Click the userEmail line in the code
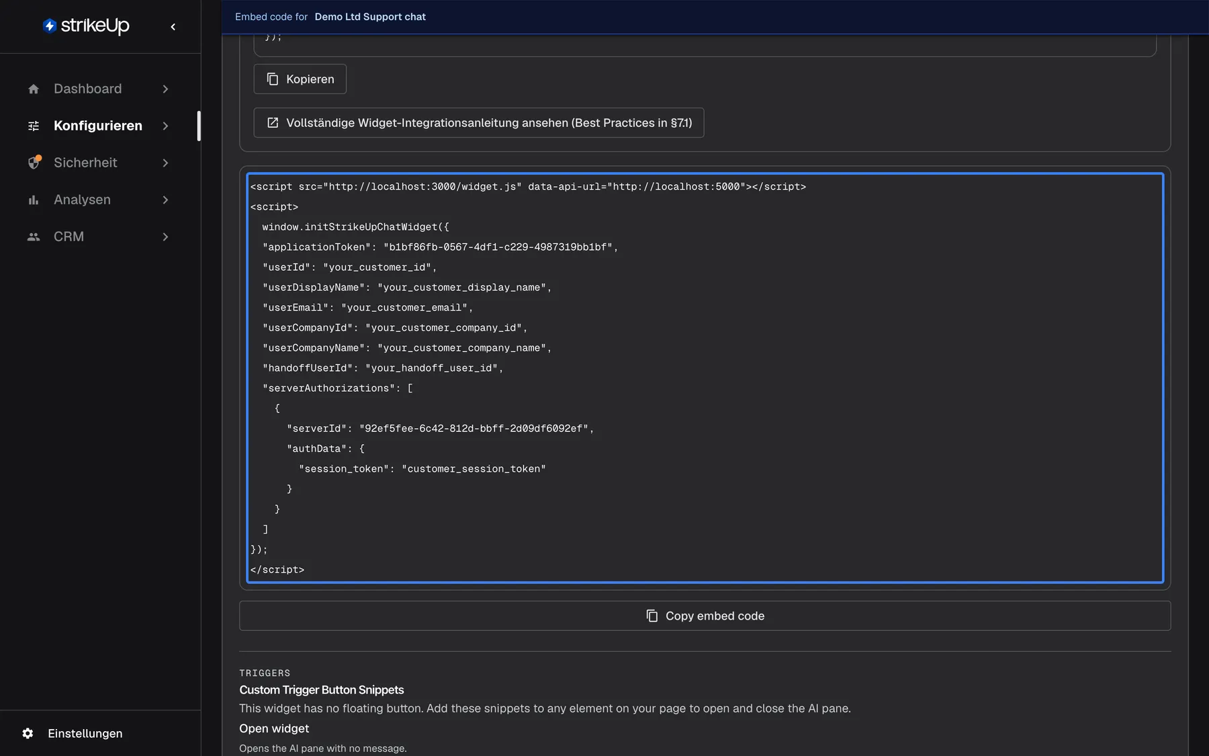This screenshot has width=1209, height=756. click(x=368, y=308)
